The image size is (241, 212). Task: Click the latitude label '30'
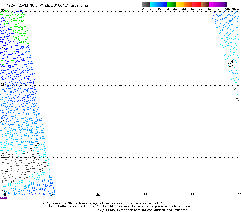pyautogui.click(x=3, y=11)
